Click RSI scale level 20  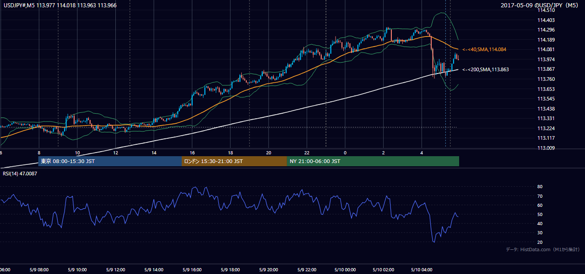point(540,242)
